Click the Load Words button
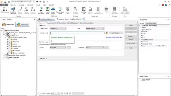This screenshot has height=96, width=171. 116,33
